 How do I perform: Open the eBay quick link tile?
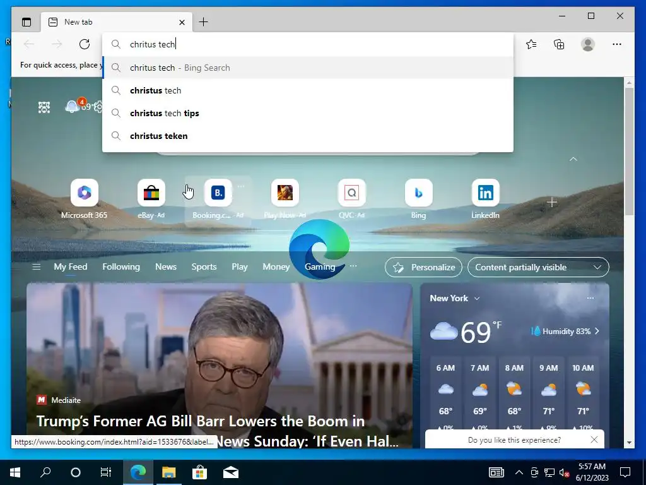[x=151, y=199]
